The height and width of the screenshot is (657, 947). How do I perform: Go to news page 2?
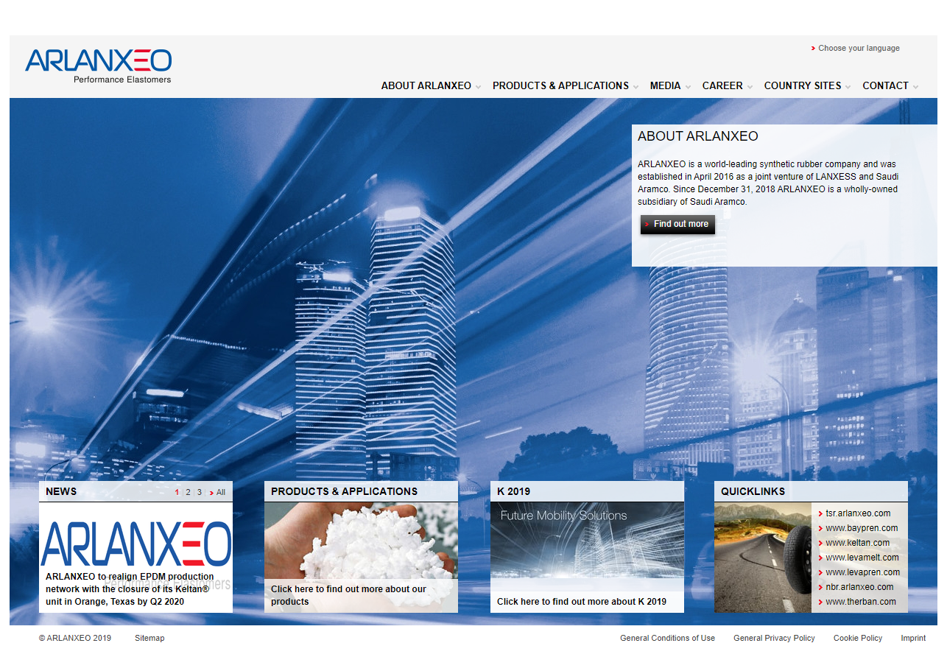[188, 492]
